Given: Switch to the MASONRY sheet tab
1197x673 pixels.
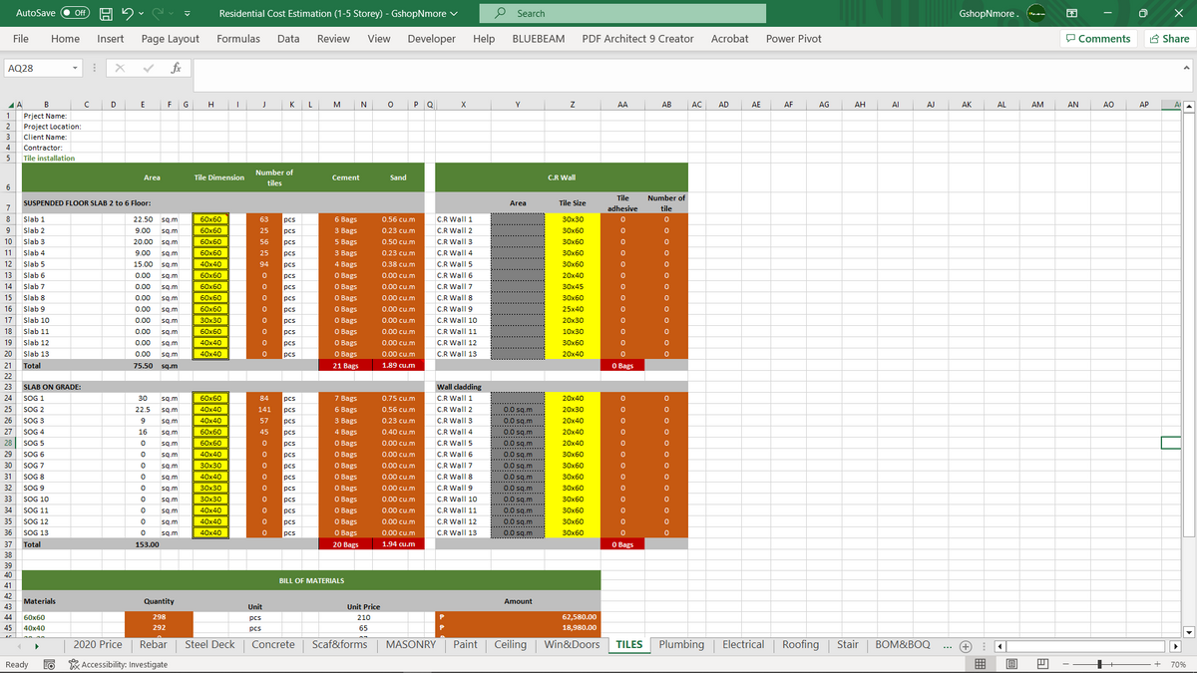Looking at the screenshot, I should (x=410, y=645).
